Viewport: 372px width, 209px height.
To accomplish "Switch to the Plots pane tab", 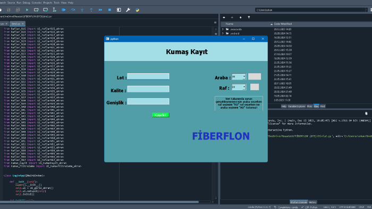I will [309, 106].
